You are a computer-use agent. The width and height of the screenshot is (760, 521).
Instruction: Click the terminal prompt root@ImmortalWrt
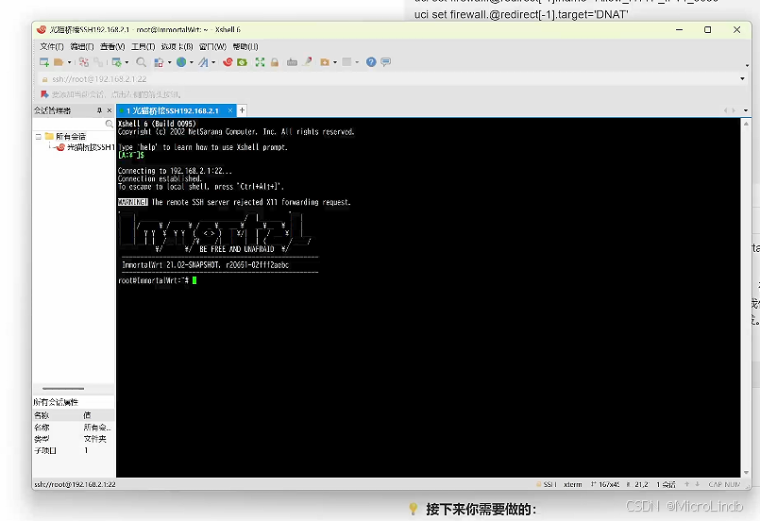point(153,280)
